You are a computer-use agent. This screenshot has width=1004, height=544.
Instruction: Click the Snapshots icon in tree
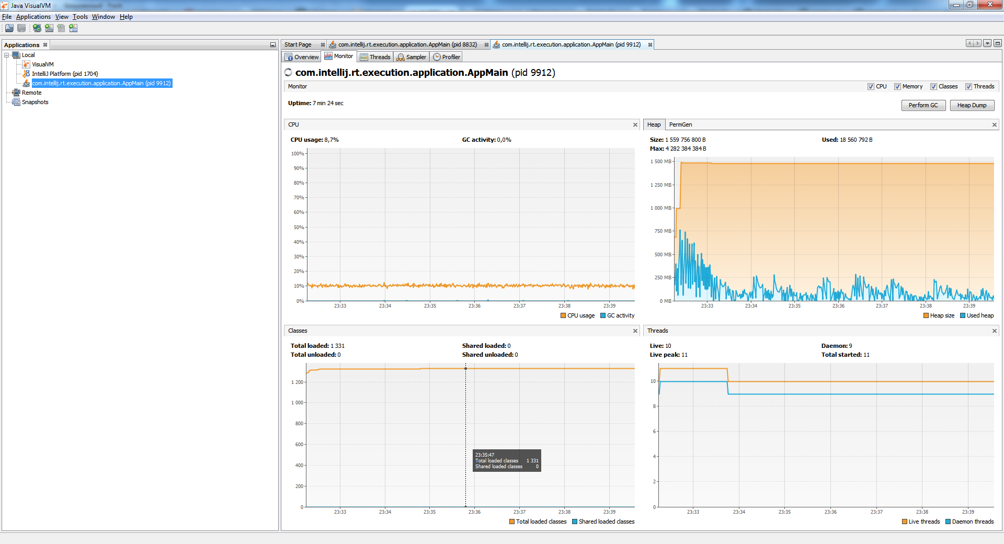pos(16,102)
